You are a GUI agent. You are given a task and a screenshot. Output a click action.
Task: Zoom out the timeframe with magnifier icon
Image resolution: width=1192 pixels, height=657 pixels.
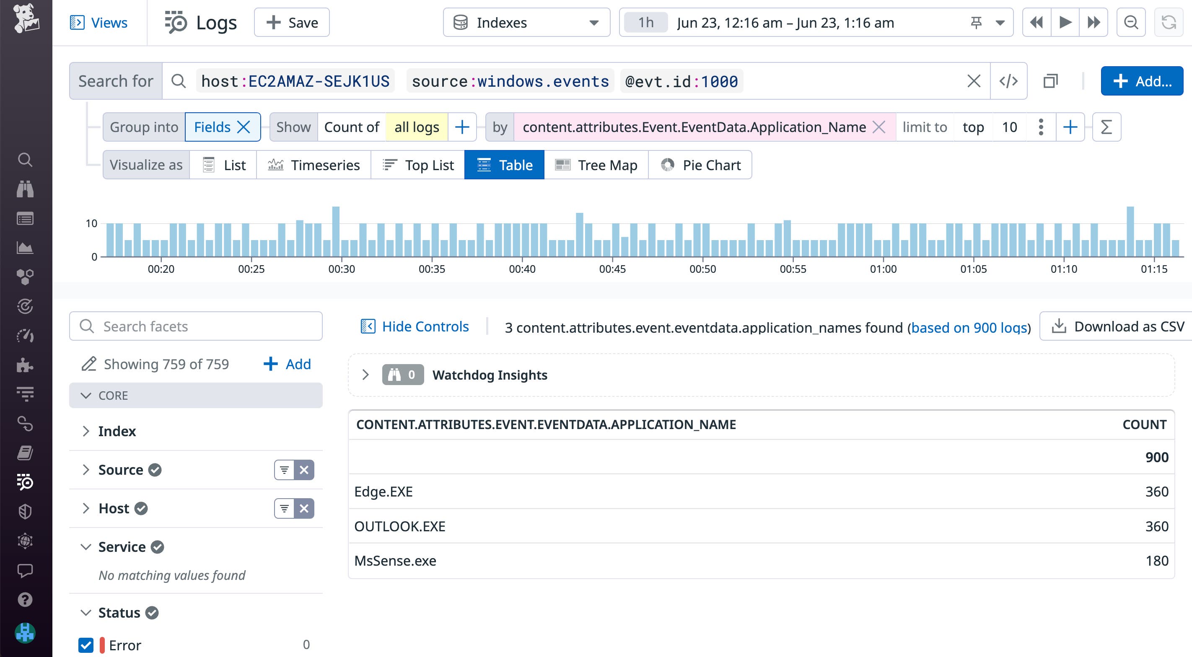[1130, 22]
